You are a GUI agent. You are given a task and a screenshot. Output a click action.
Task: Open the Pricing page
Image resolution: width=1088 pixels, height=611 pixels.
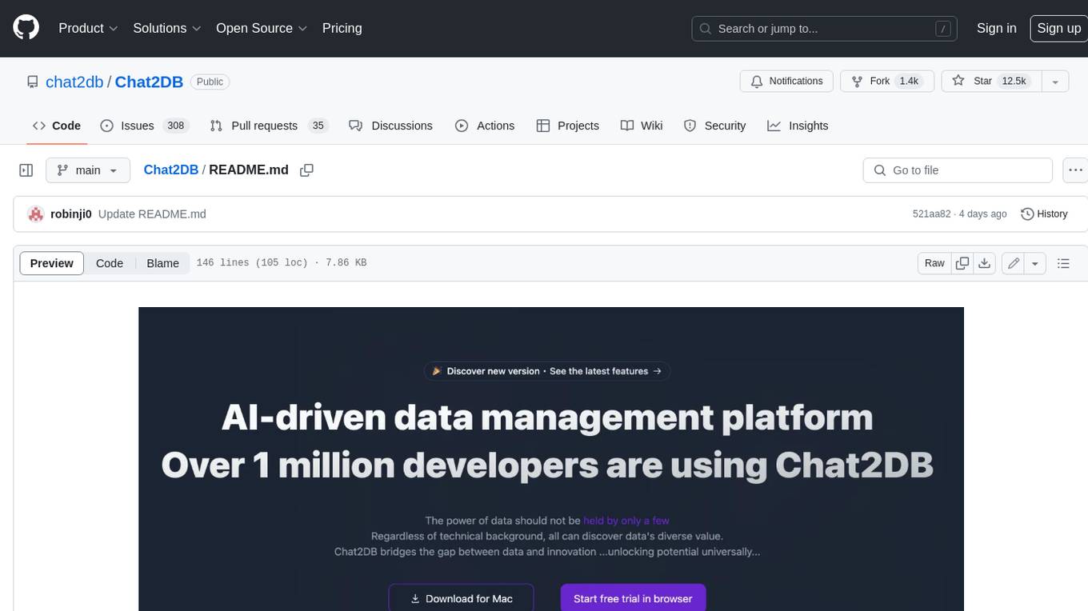pyautogui.click(x=342, y=28)
